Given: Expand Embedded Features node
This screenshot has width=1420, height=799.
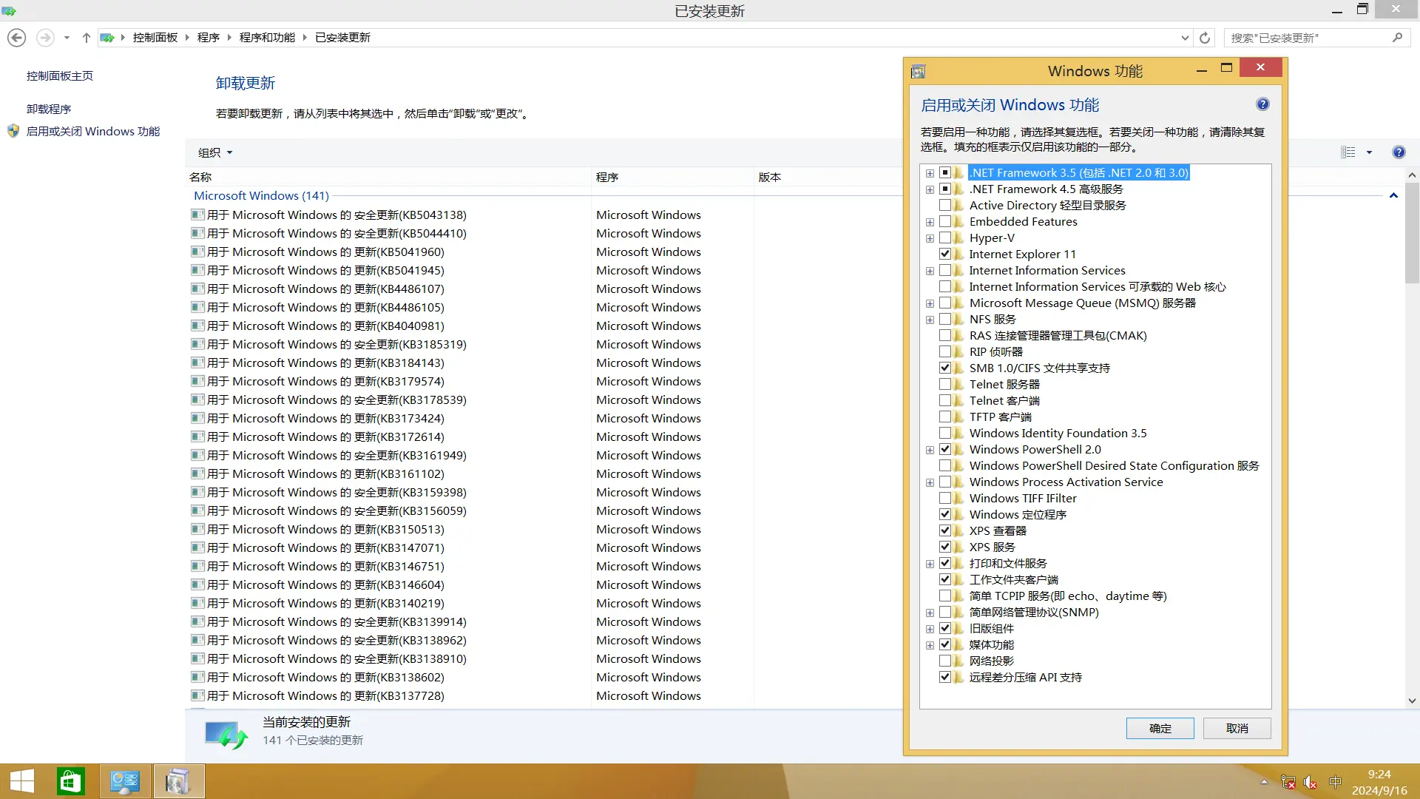Looking at the screenshot, I should (930, 222).
